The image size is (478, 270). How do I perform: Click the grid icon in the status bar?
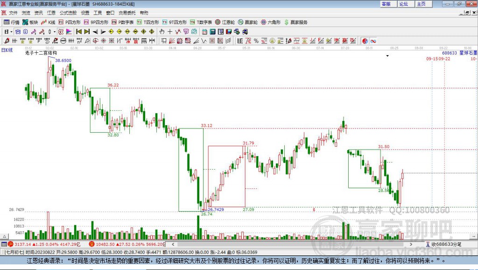(4, 244)
